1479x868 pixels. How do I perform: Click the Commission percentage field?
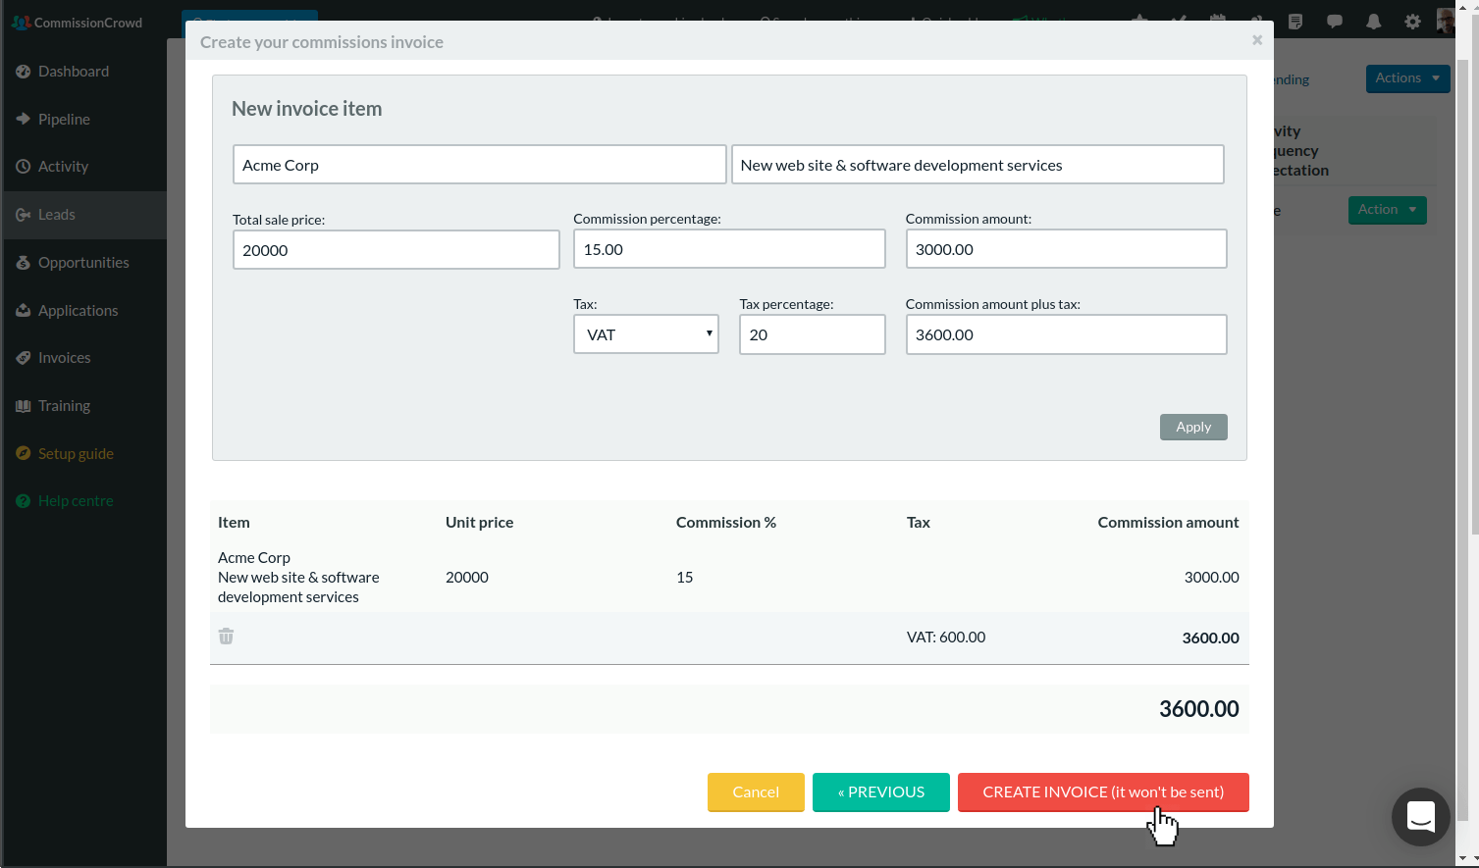[x=728, y=249]
